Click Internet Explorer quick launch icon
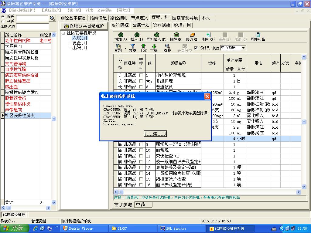The height and width of the screenshot is (233, 311). 35,228
